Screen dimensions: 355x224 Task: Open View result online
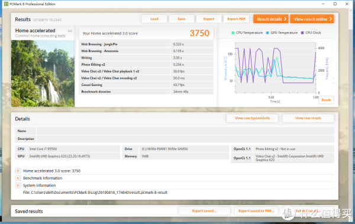(x=312, y=19)
